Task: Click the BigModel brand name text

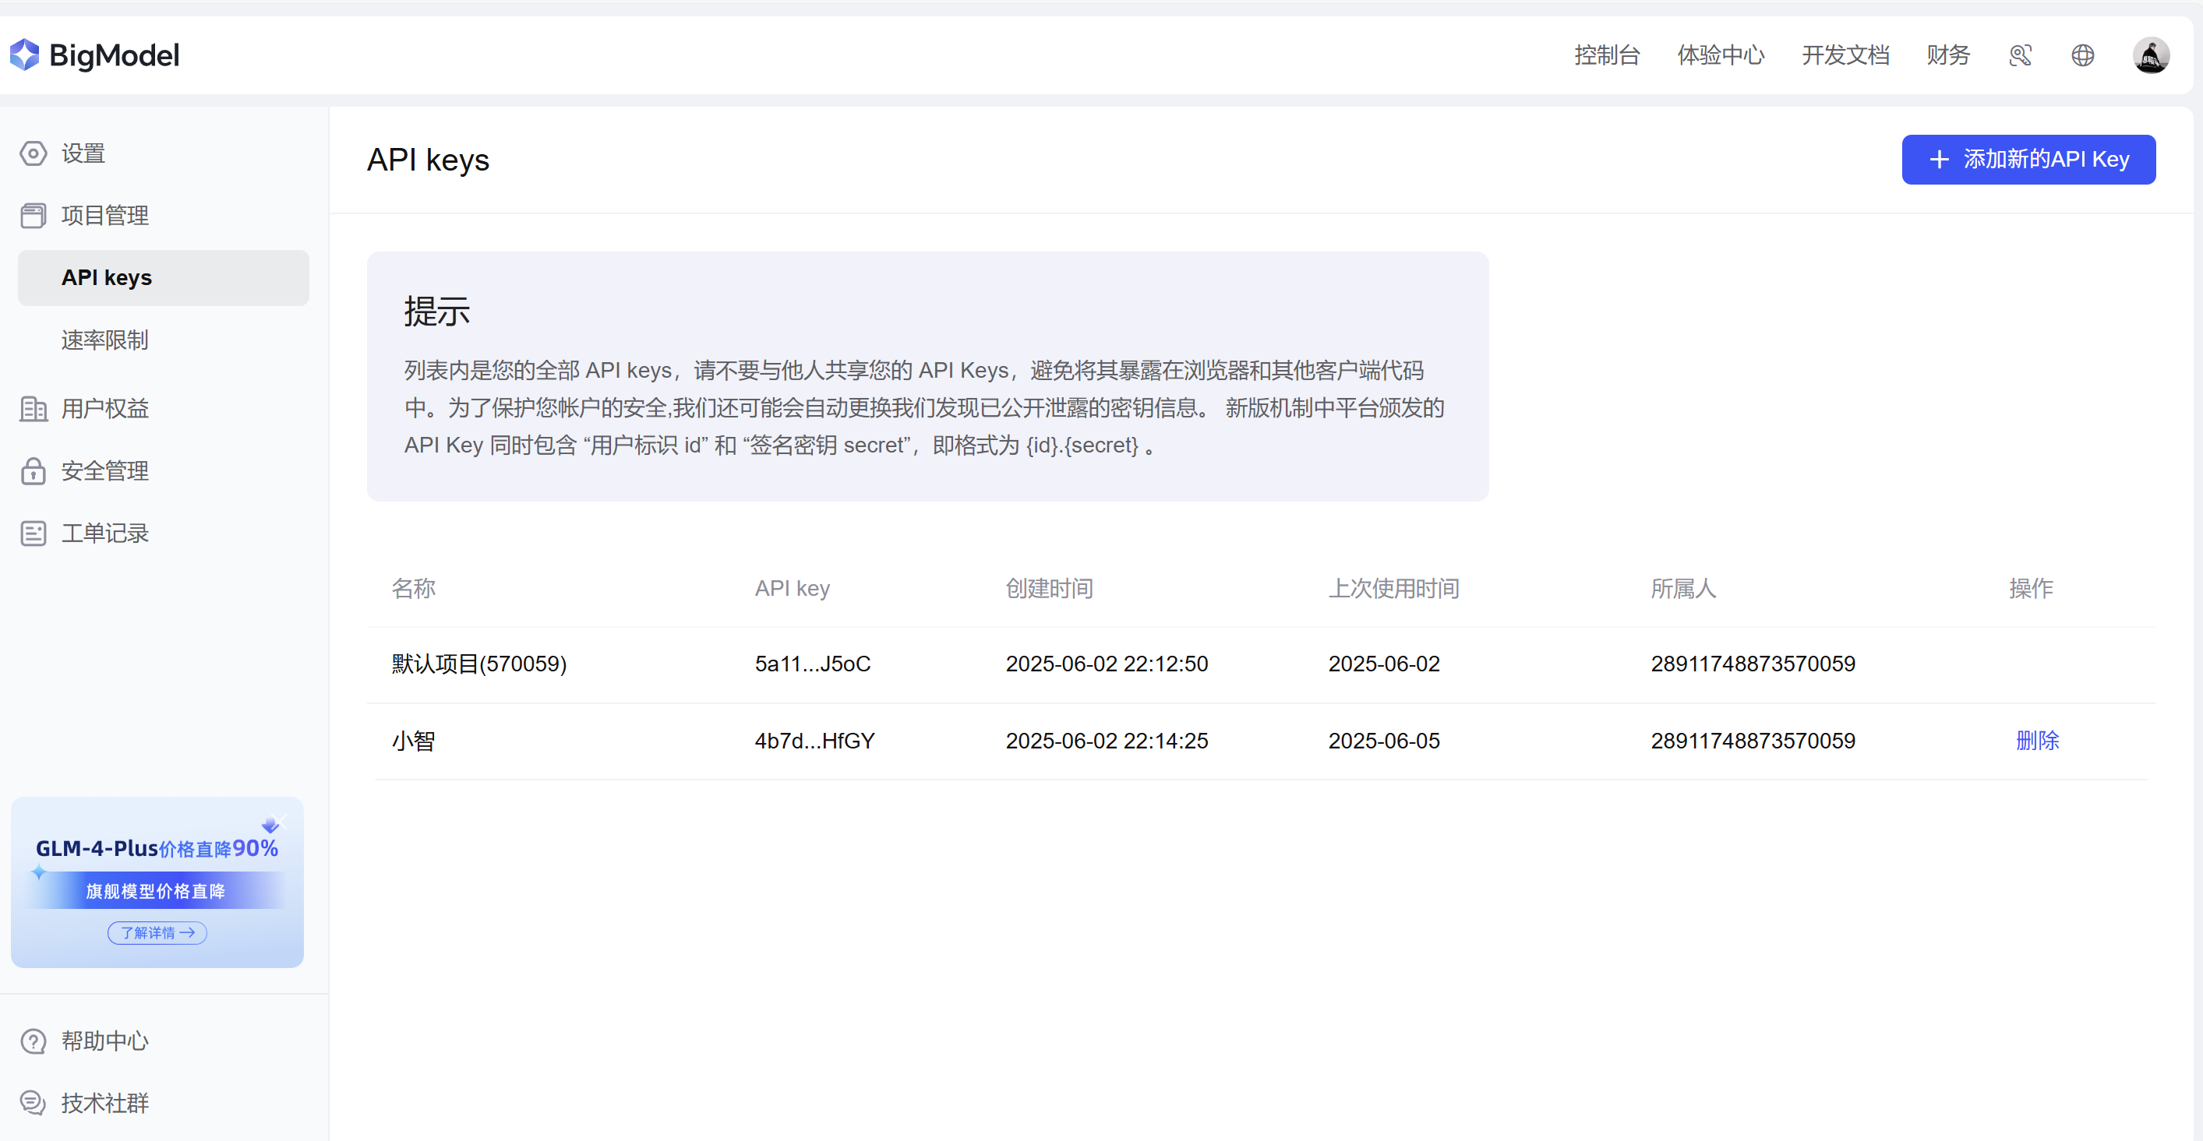Action: (115, 55)
